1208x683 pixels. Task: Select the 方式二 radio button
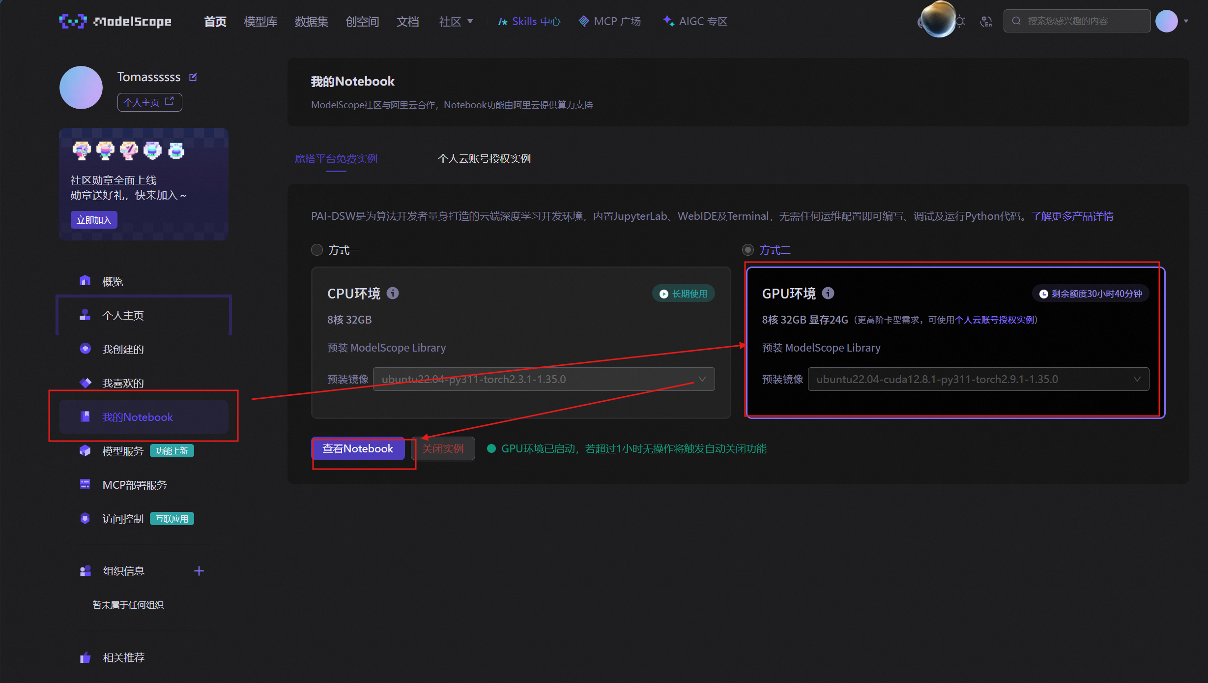click(x=748, y=250)
